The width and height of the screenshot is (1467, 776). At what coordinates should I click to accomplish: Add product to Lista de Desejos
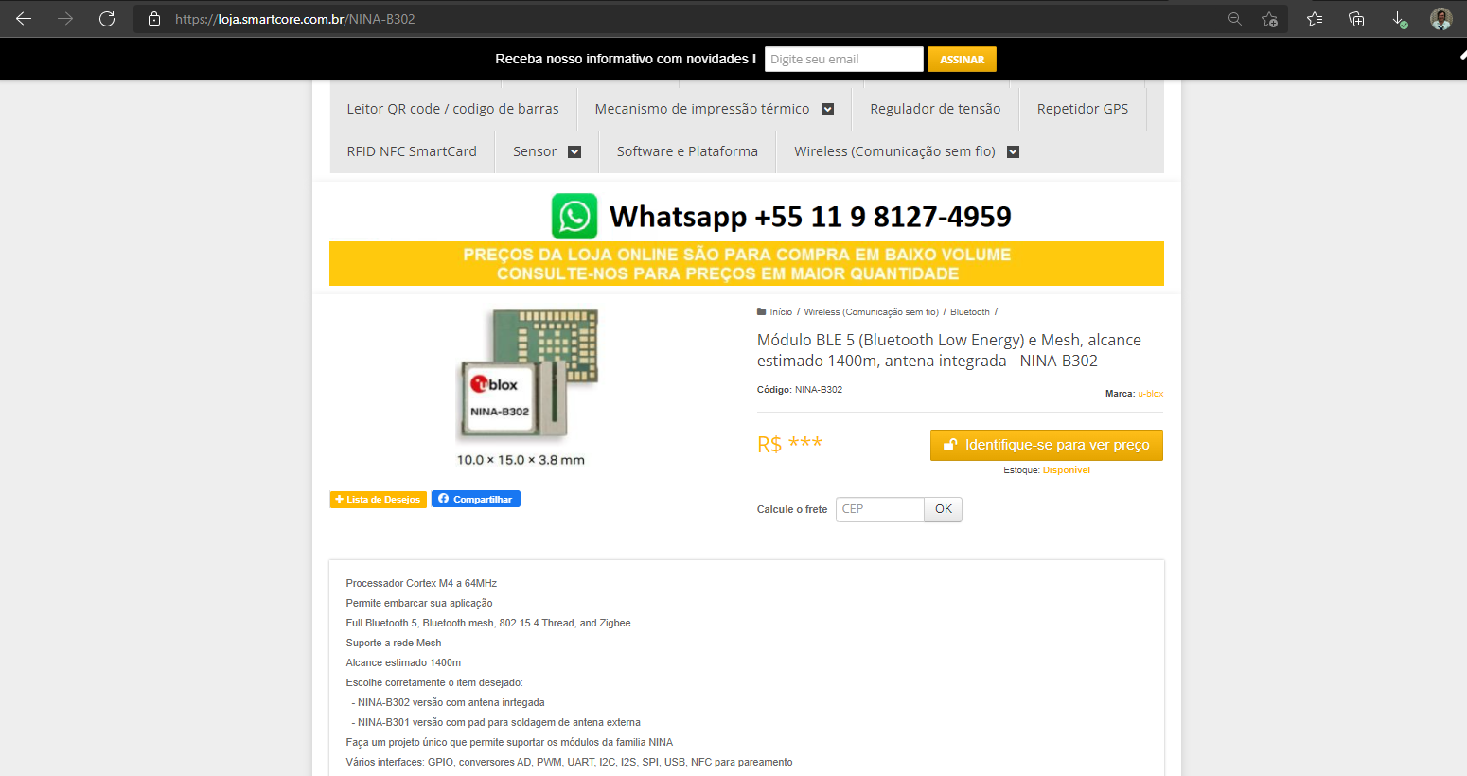click(378, 499)
